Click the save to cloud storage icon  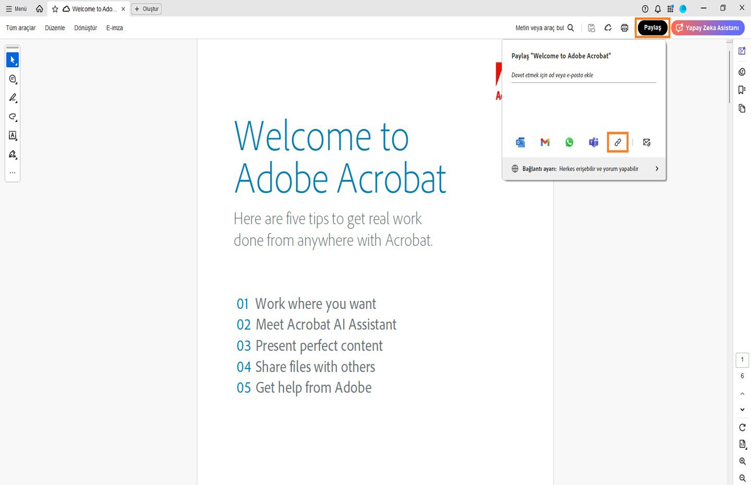point(591,28)
